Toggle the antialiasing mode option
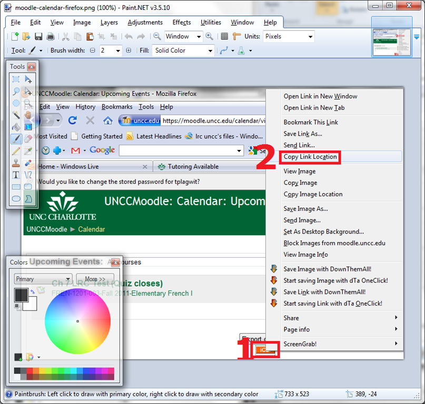 240,50
